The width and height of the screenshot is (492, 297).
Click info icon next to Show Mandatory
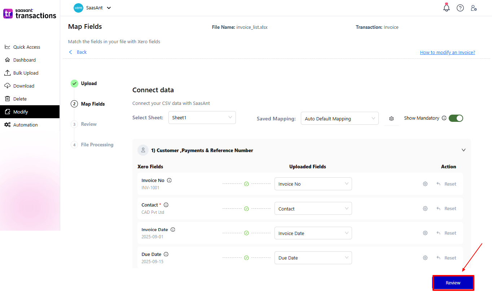[x=444, y=118]
